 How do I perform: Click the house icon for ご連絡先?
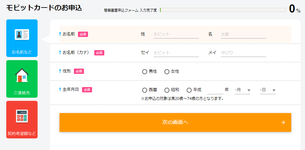(22, 75)
